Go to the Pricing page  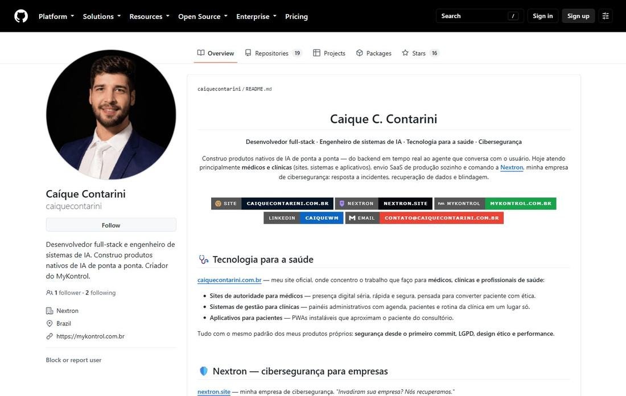296,16
